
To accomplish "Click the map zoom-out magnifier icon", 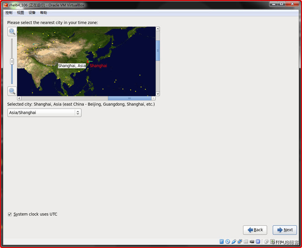I will pos(12,91).
